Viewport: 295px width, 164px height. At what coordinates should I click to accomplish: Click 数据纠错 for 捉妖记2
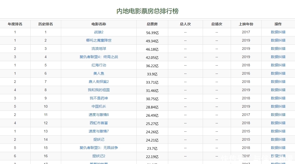pyautogui.click(x=278, y=156)
